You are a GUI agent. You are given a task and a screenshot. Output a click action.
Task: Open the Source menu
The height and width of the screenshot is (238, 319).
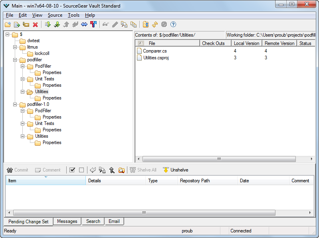pyautogui.click(x=55, y=15)
